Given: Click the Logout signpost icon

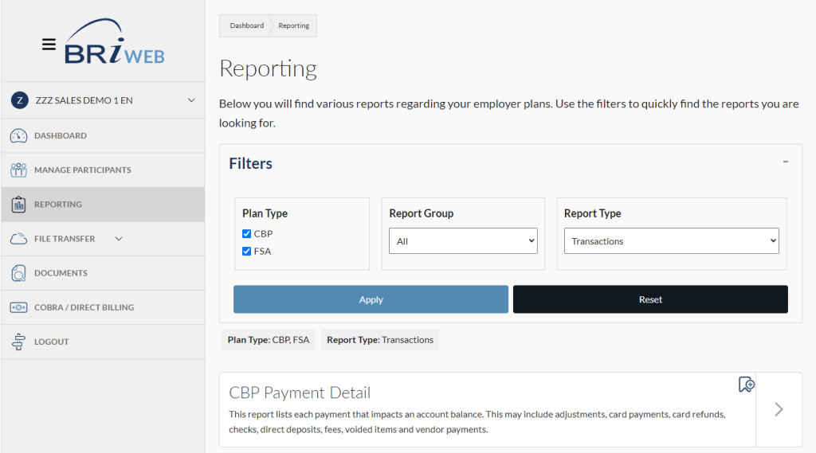Looking at the screenshot, I should point(19,342).
